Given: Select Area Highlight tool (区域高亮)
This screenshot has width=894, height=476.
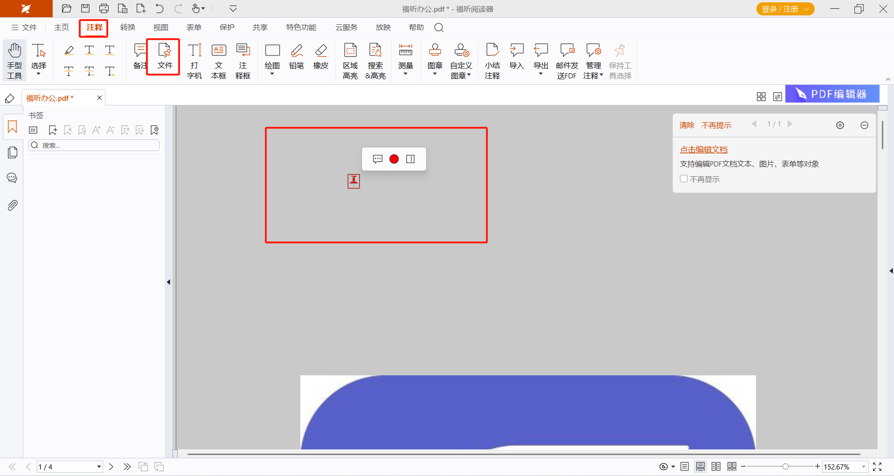Looking at the screenshot, I should 350,61.
